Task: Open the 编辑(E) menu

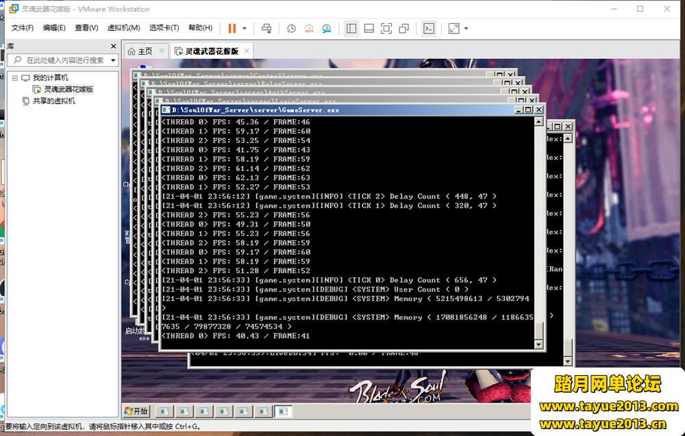Action: pos(54,28)
